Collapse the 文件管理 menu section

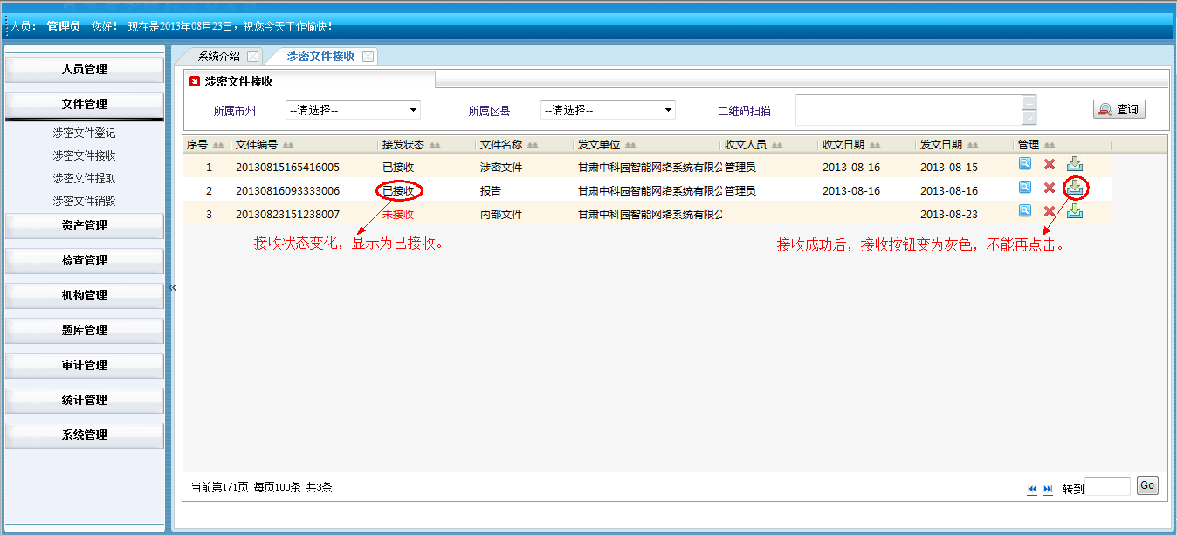(x=85, y=104)
